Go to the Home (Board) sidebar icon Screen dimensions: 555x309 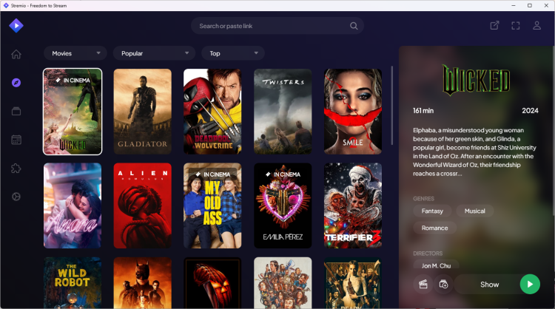point(16,54)
